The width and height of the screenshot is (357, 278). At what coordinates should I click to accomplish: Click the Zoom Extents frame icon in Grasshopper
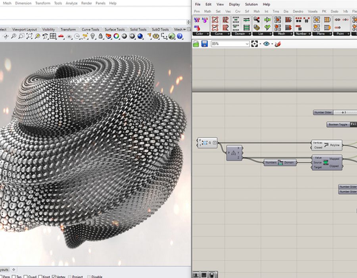[x=254, y=44]
